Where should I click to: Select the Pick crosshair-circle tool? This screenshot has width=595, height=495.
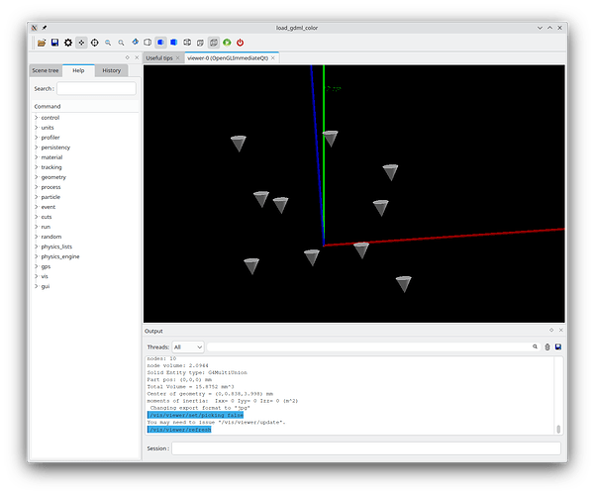(94, 43)
